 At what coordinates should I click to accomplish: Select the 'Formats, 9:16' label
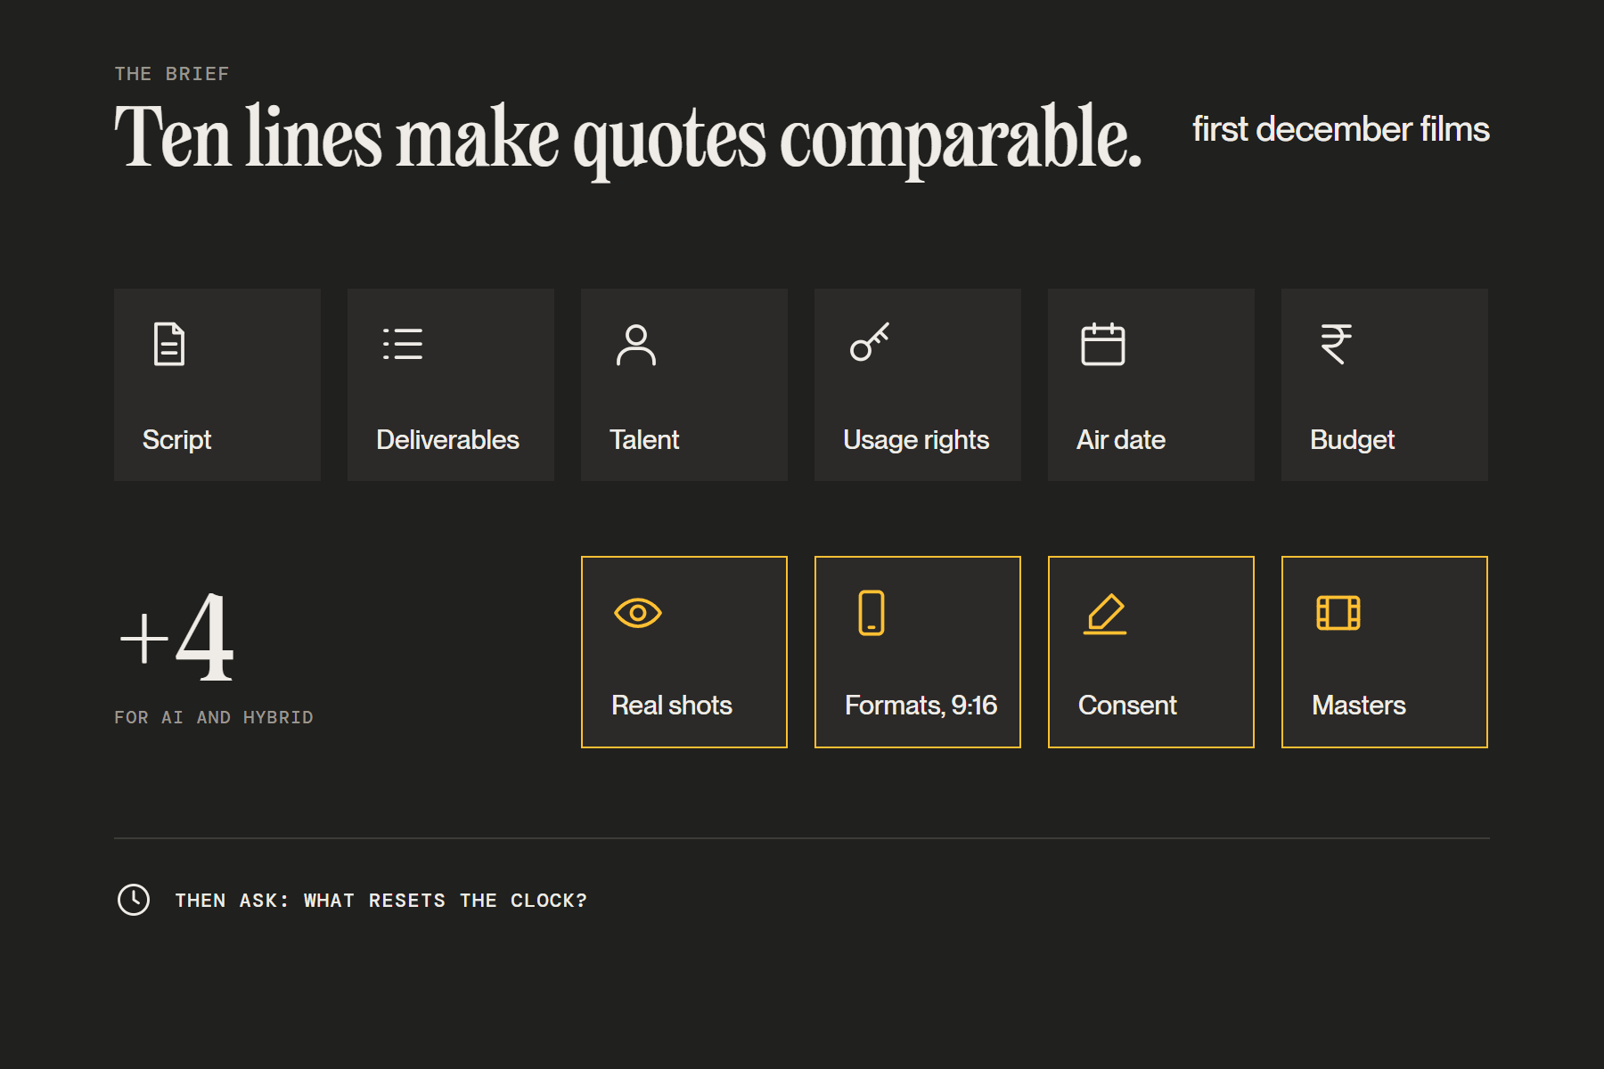[x=921, y=706]
